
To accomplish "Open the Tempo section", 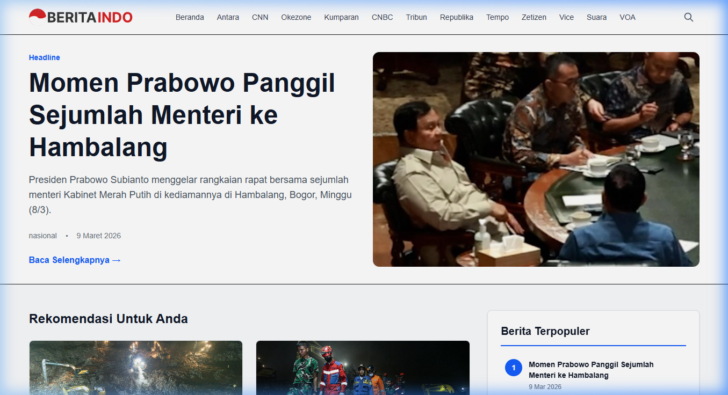I will 498,17.
